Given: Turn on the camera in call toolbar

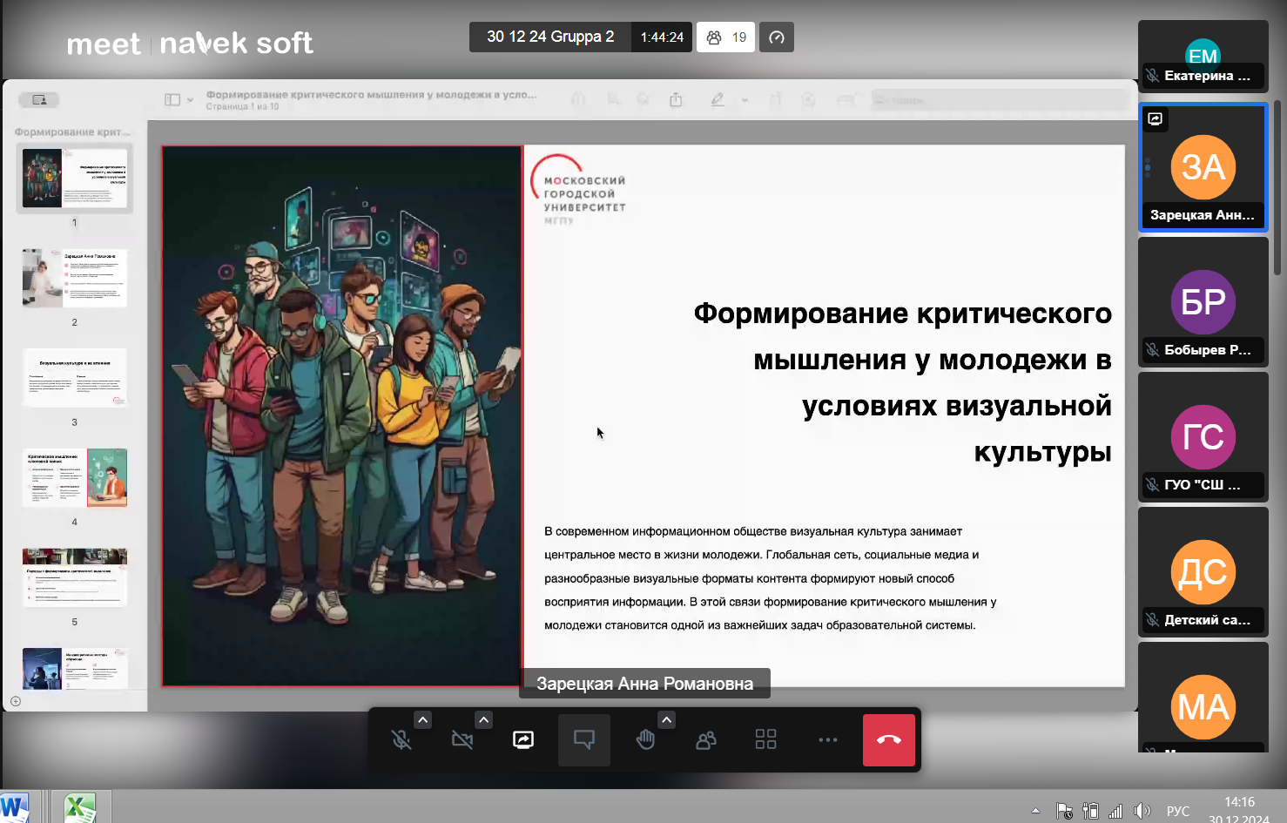Looking at the screenshot, I should 462,740.
